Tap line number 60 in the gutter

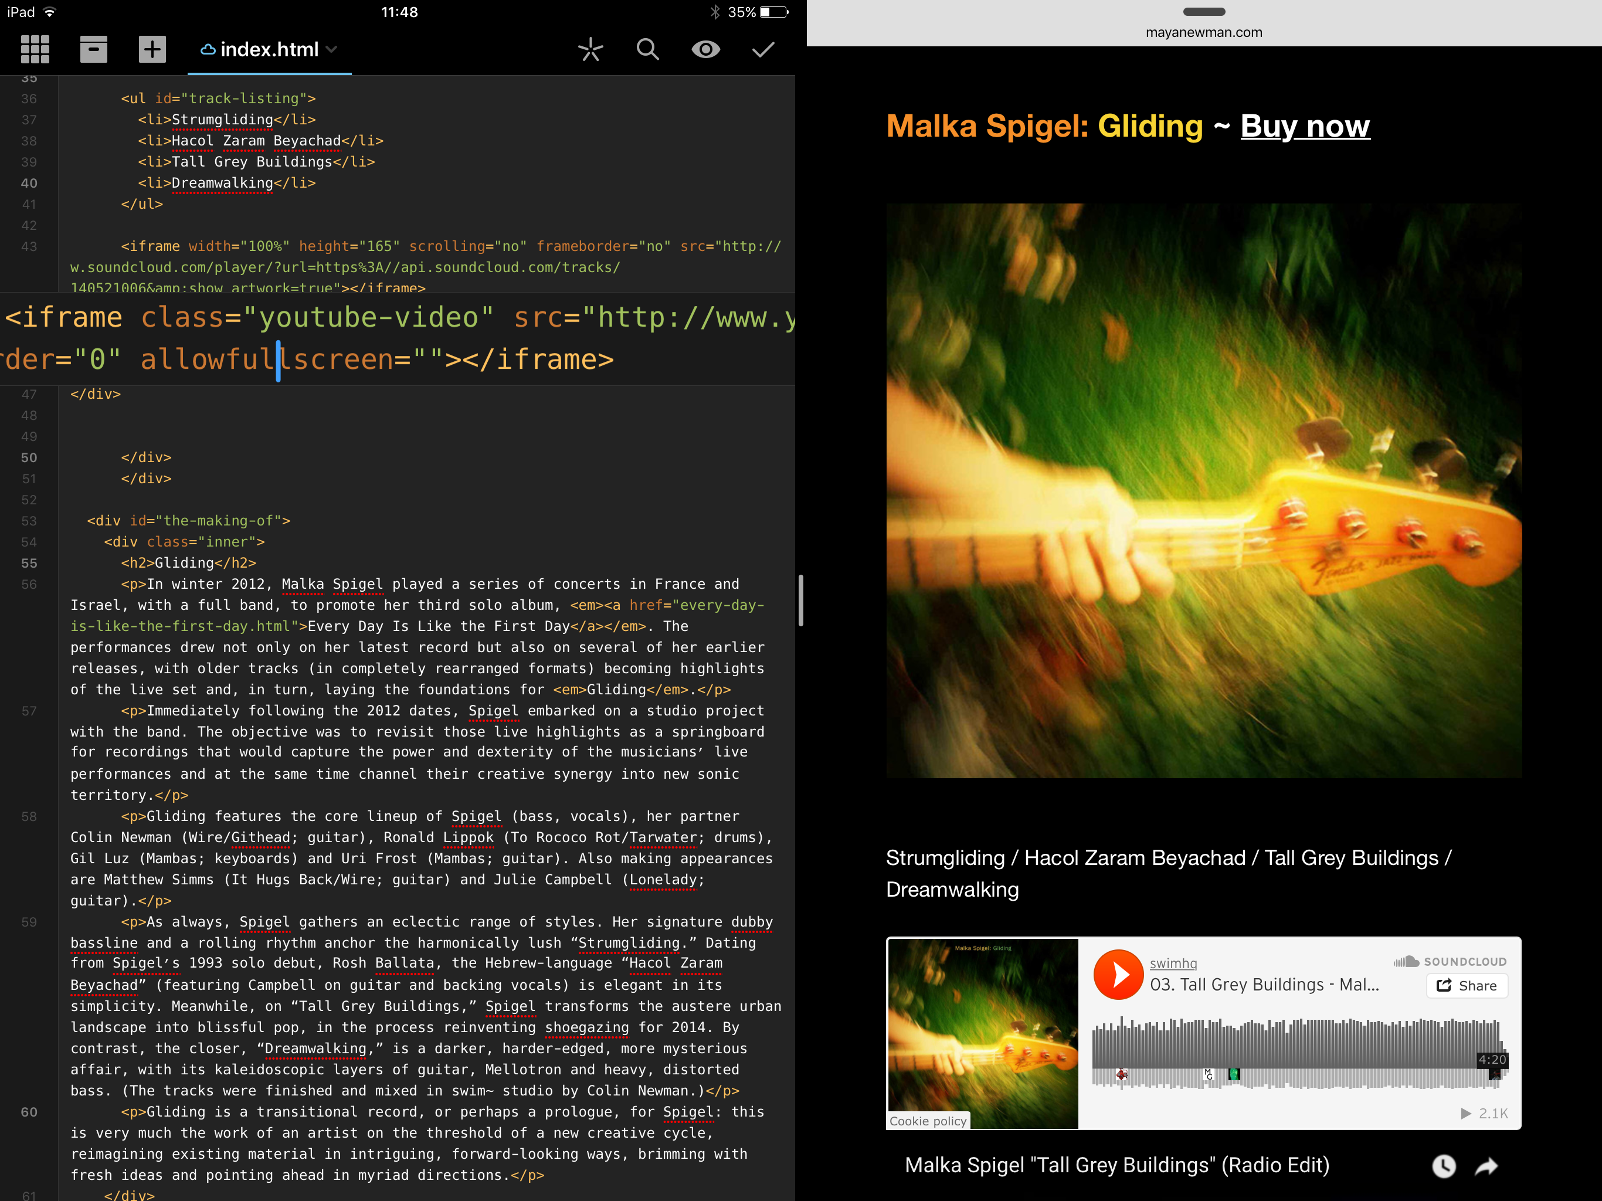point(29,1112)
